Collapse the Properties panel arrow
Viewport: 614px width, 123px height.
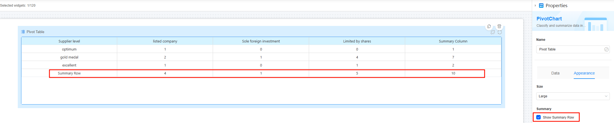[x=535, y=6]
